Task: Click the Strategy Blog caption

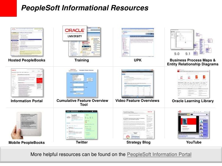Action: pyautogui.click(x=138, y=142)
